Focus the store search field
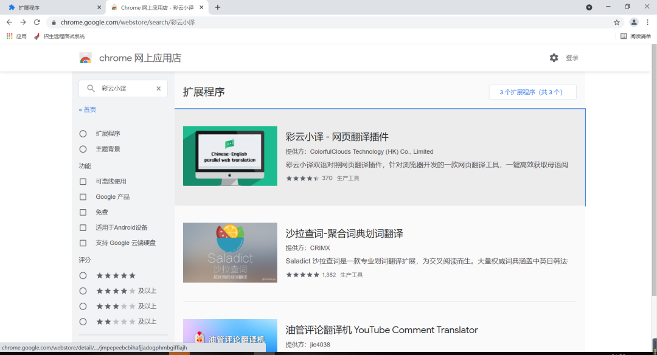 (x=123, y=88)
